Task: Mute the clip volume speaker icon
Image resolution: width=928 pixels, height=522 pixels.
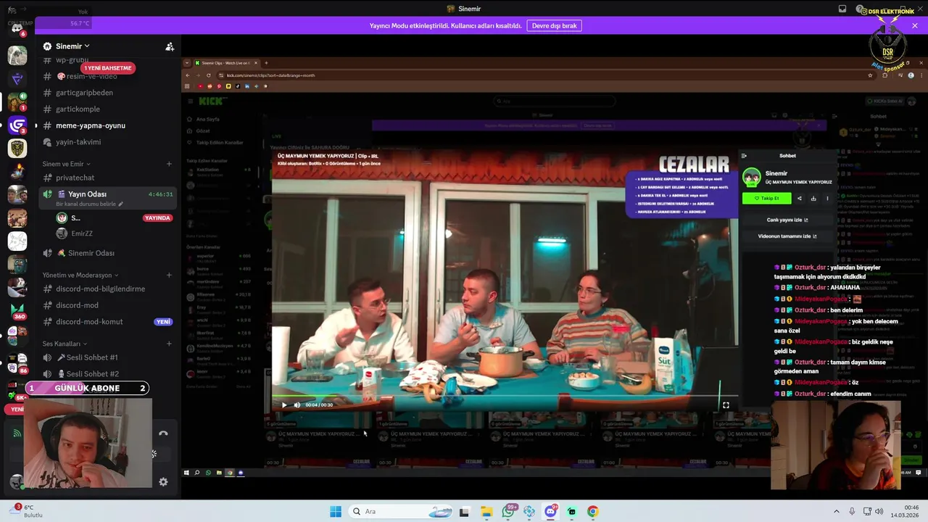Action: point(297,405)
